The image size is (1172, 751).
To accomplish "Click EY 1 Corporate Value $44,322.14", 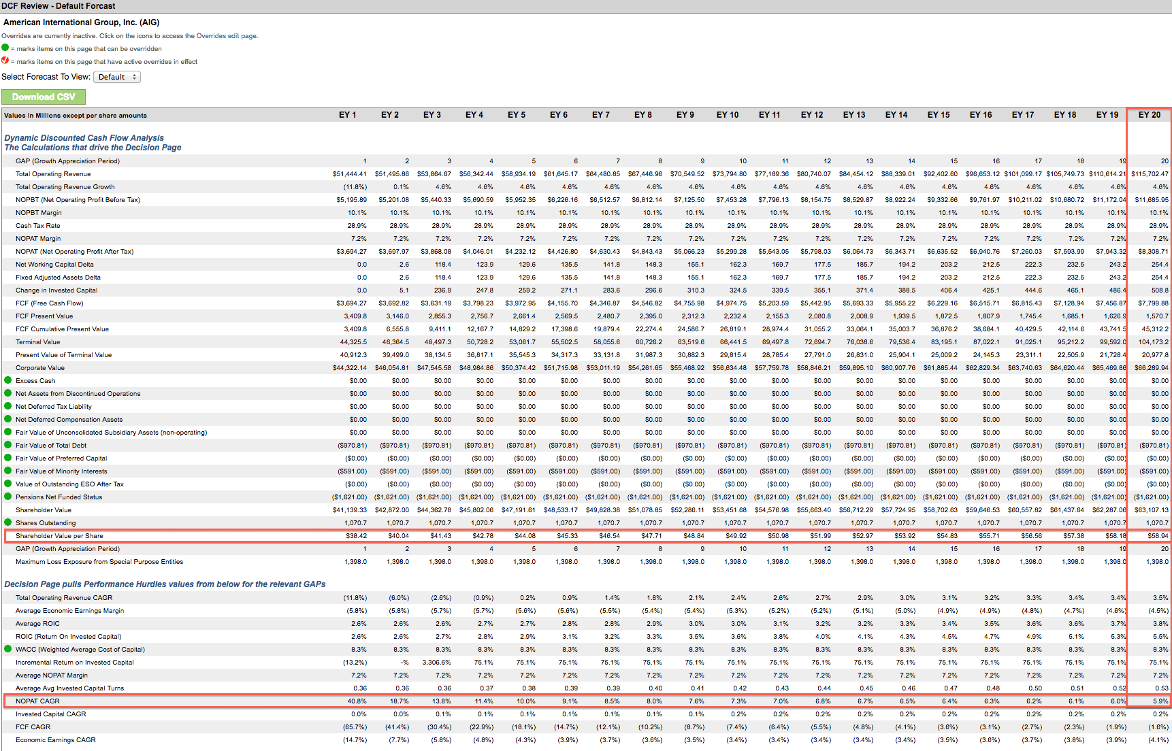I will click(x=350, y=368).
